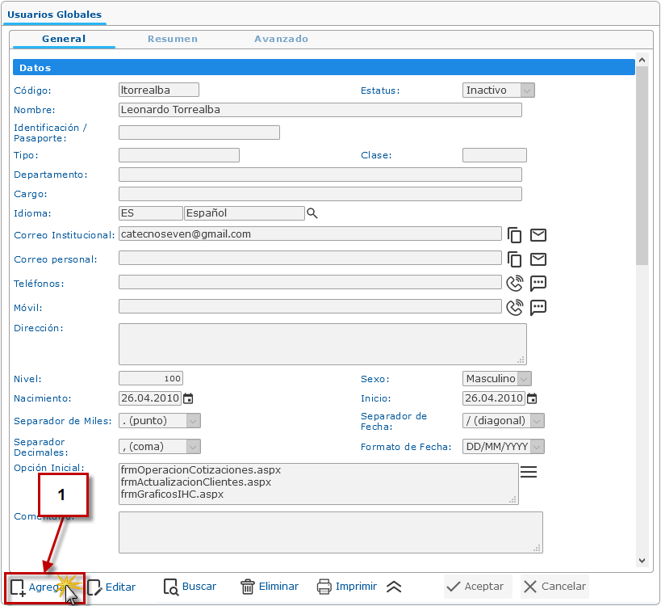Open the Sexo dropdown
This screenshot has width=661, height=606.
point(524,379)
